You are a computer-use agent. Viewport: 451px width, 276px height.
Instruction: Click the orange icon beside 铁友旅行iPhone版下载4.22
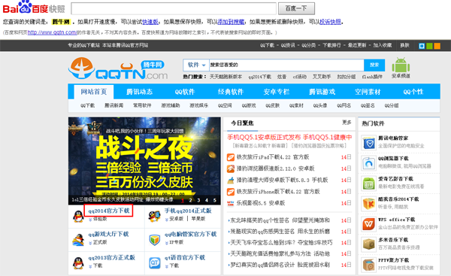click(x=231, y=192)
